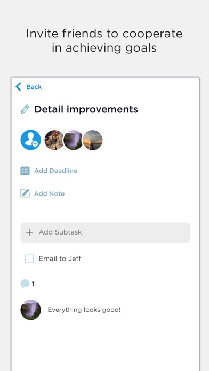Click the note pad icon
209x371 pixels.
(25, 193)
